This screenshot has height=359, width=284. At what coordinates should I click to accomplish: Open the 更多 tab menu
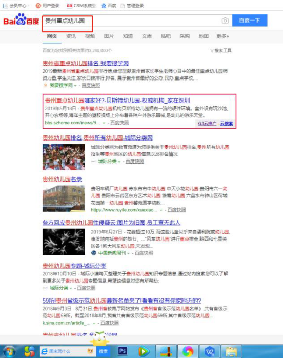222,36
